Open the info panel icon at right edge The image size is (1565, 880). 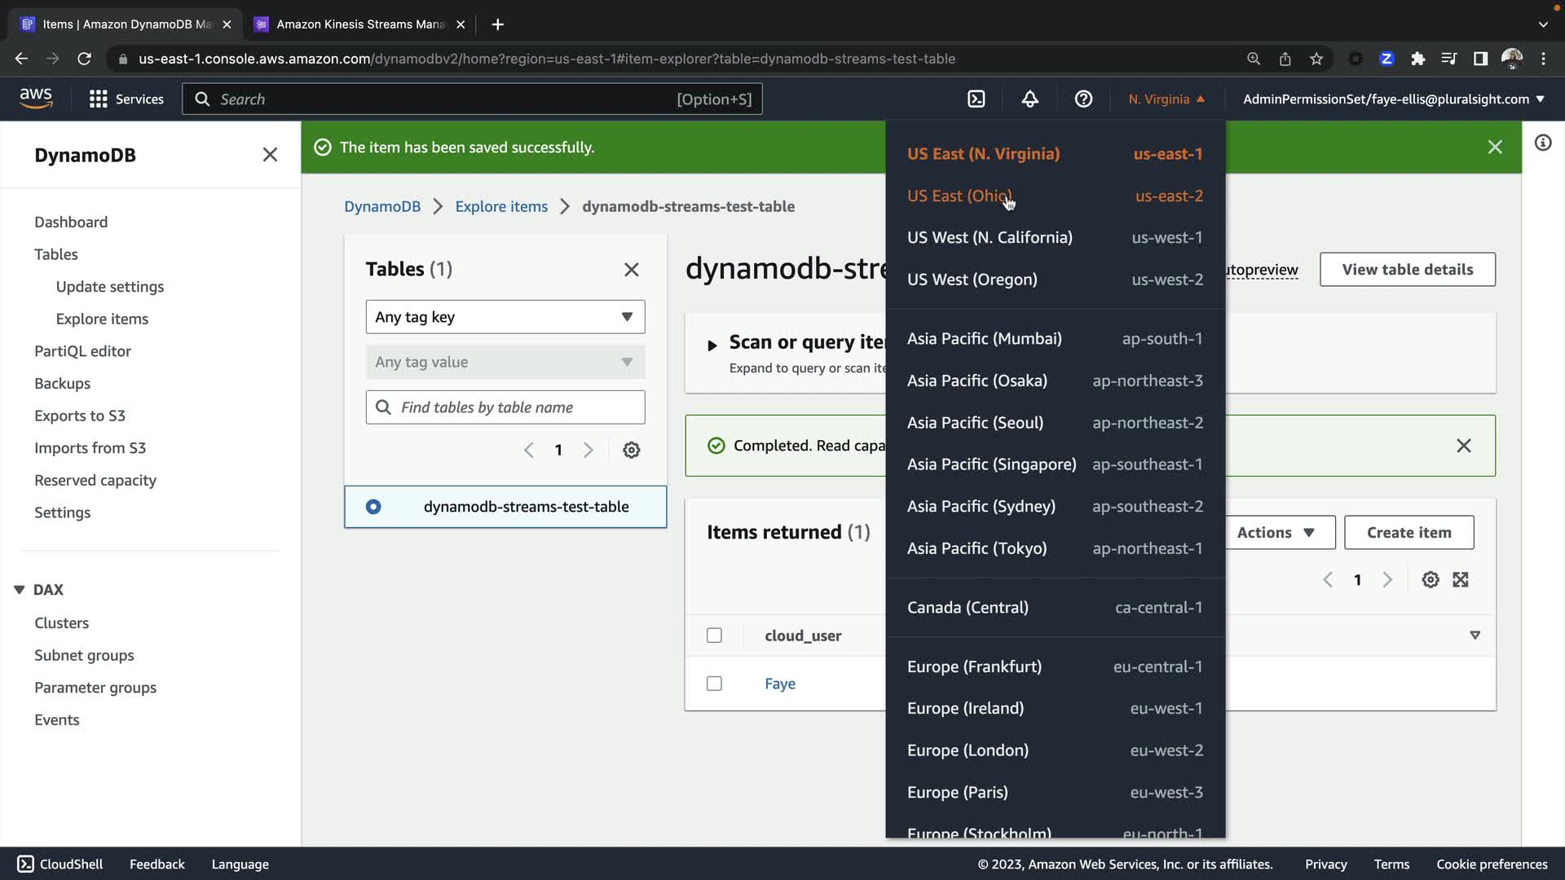click(x=1542, y=143)
